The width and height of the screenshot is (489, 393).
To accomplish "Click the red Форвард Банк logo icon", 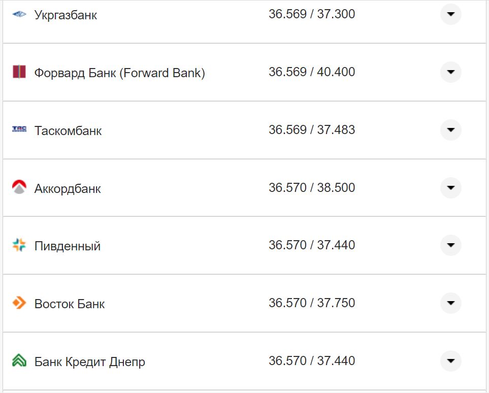I will pos(19,72).
